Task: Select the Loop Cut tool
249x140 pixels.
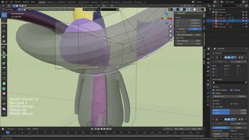Action: point(4,79)
